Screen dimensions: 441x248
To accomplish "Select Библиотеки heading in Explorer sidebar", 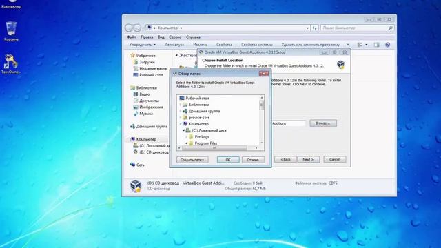I will point(146,87).
